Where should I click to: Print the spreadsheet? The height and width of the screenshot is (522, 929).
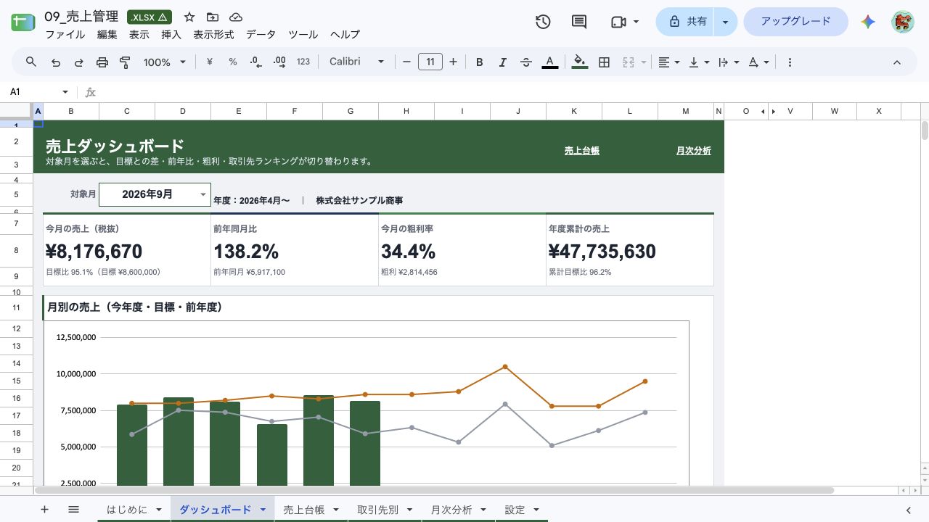(102, 62)
